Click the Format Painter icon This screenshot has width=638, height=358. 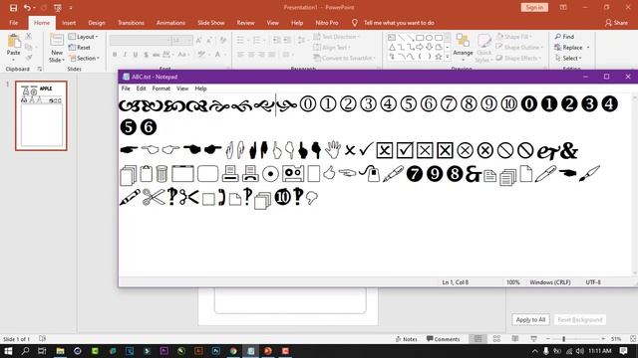click(x=29, y=58)
